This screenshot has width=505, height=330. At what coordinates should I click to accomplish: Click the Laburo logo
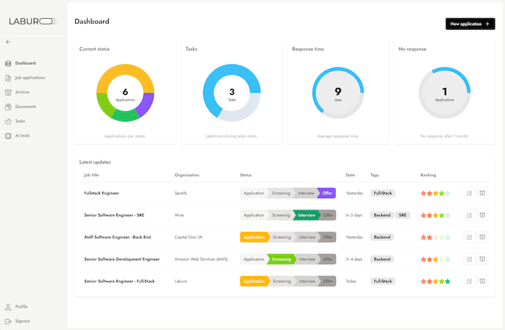(x=33, y=21)
